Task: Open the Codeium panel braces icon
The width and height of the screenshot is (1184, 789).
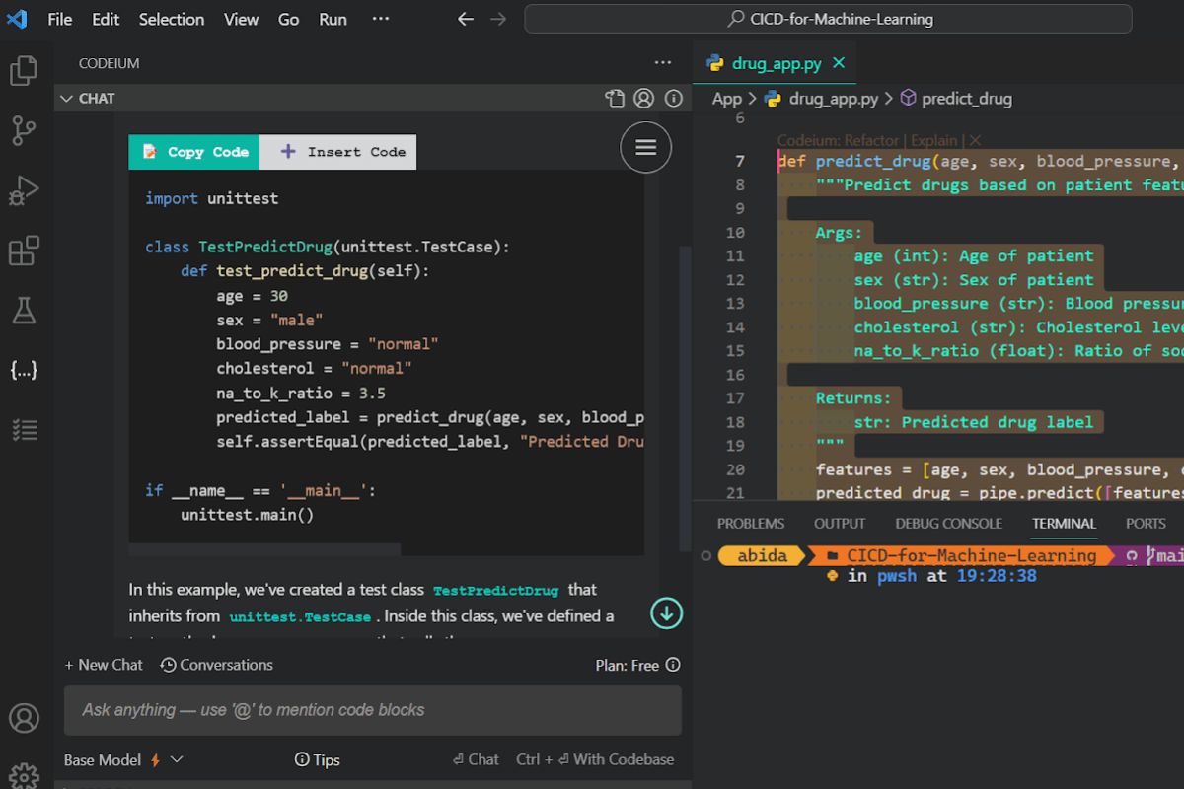Action: (x=24, y=370)
